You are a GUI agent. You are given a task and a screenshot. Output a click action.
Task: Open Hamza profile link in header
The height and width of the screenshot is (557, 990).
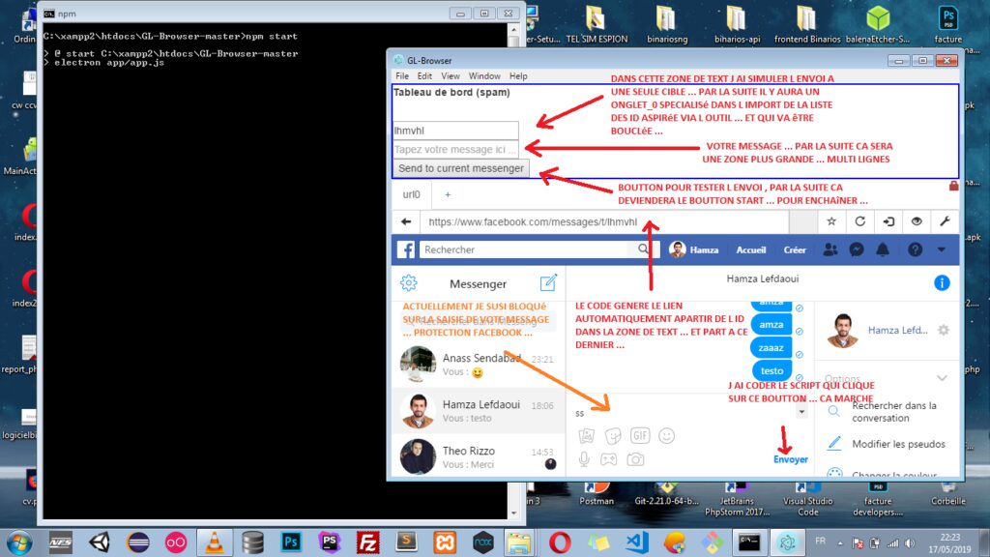tap(694, 249)
